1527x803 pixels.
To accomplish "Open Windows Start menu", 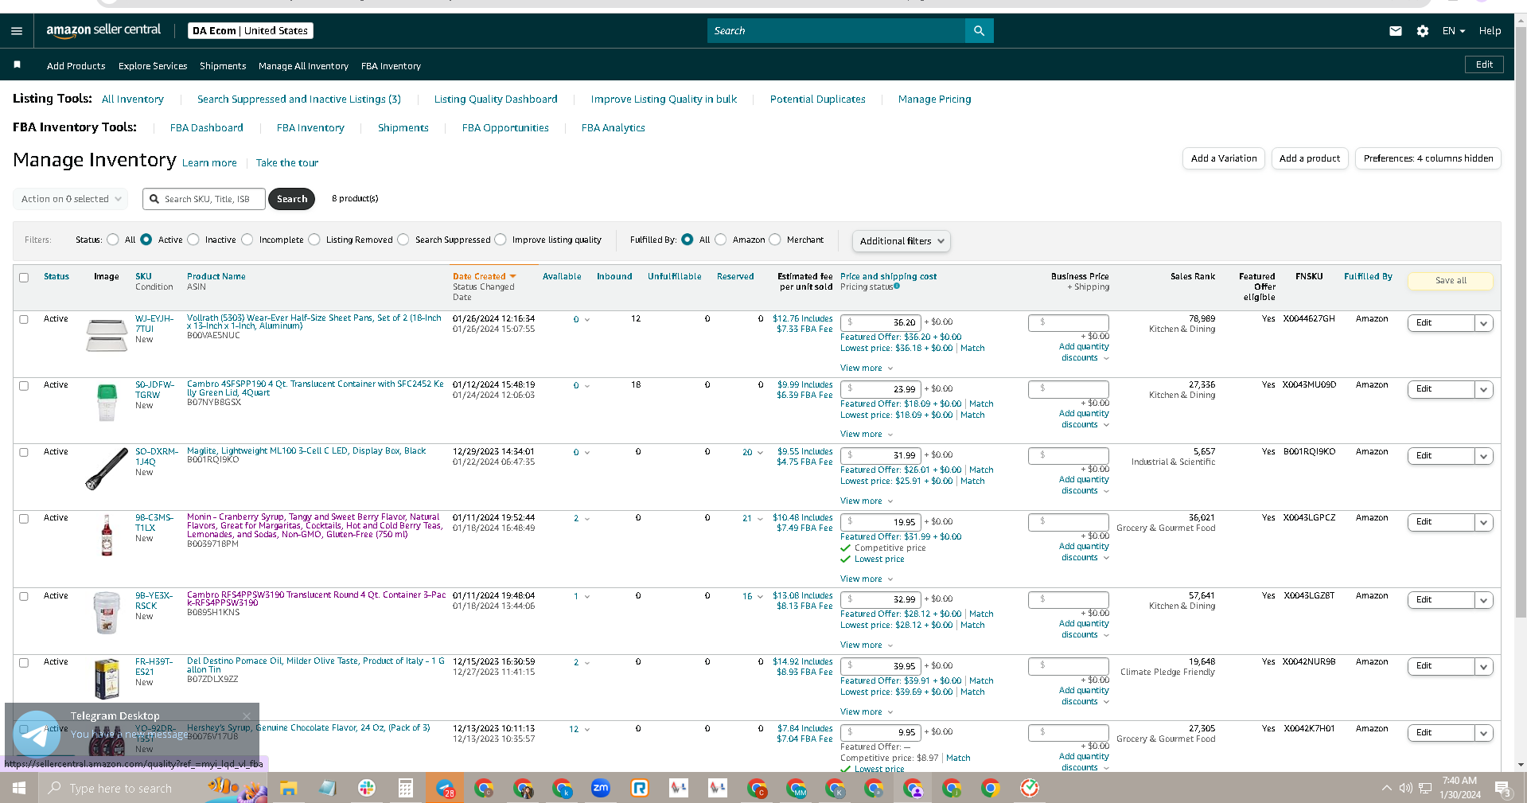I will [x=19, y=788].
